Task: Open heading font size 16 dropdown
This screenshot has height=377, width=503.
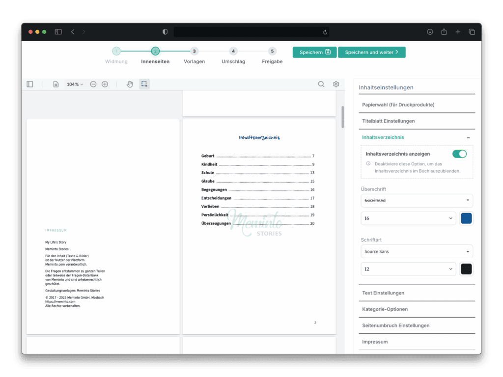Action: click(408, 218)
